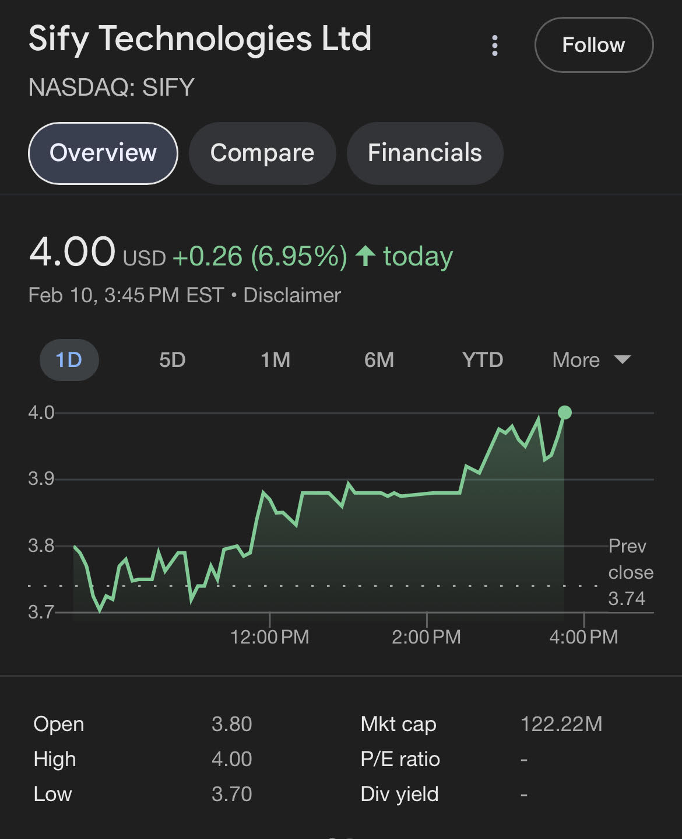Select the YTD chart range
The width and height of the screenshot is (682, 839).
(483, 360)
